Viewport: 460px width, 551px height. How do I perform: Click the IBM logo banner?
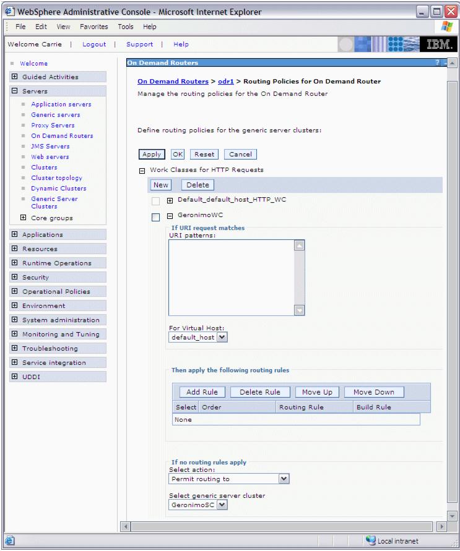(438, 45)
